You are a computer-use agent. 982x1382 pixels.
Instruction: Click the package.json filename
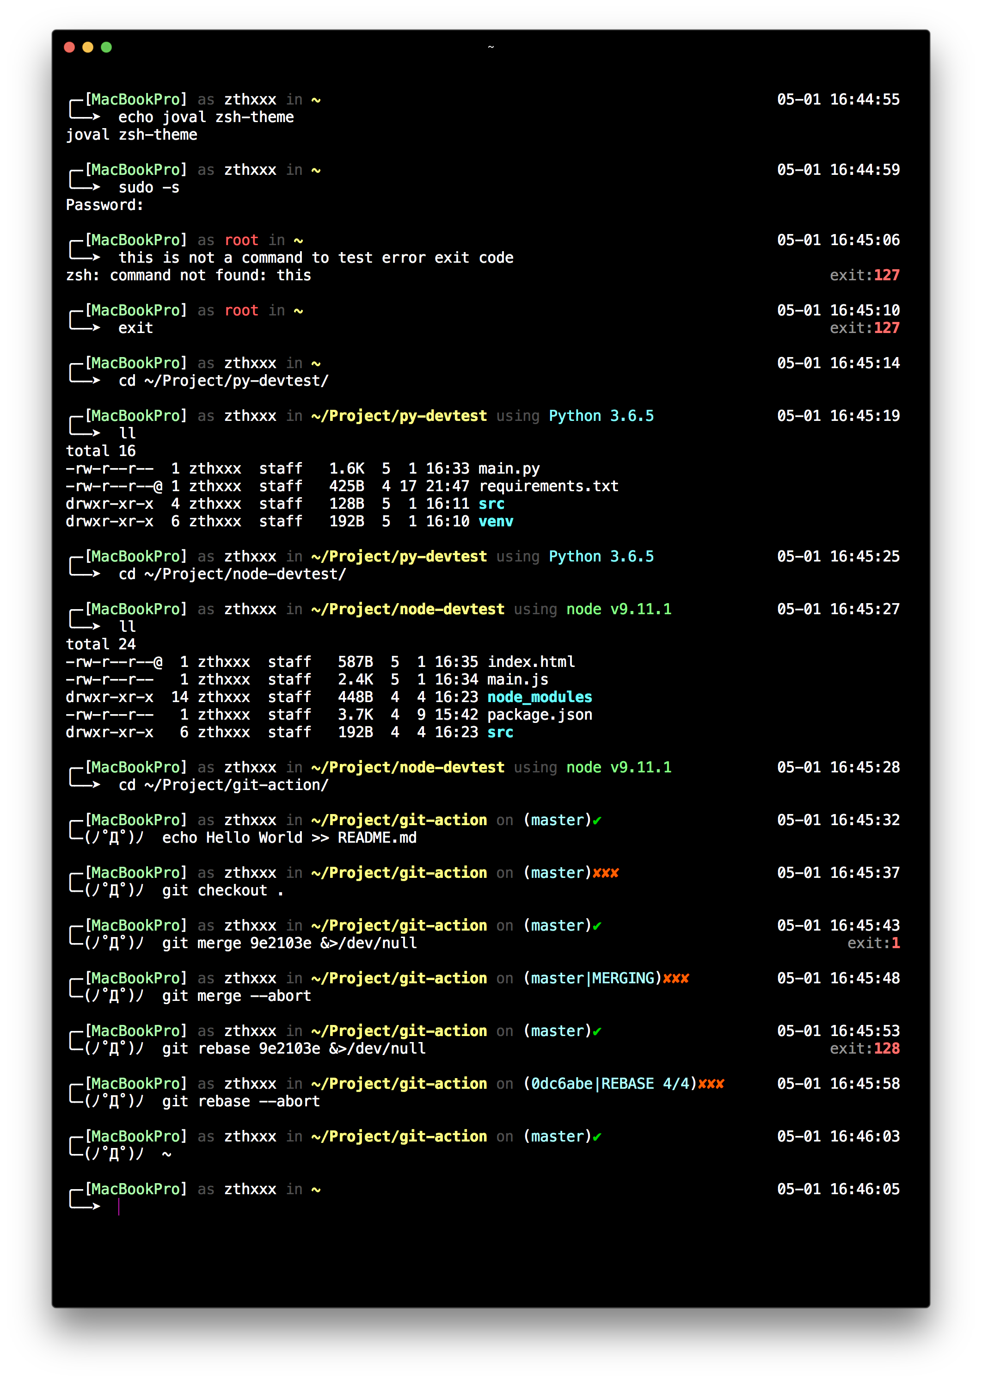pyautogui.click(x=540, y=715)
